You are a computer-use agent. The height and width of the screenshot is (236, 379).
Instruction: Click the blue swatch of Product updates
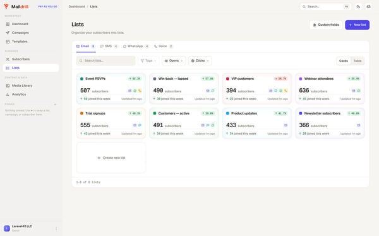[227, 113]
